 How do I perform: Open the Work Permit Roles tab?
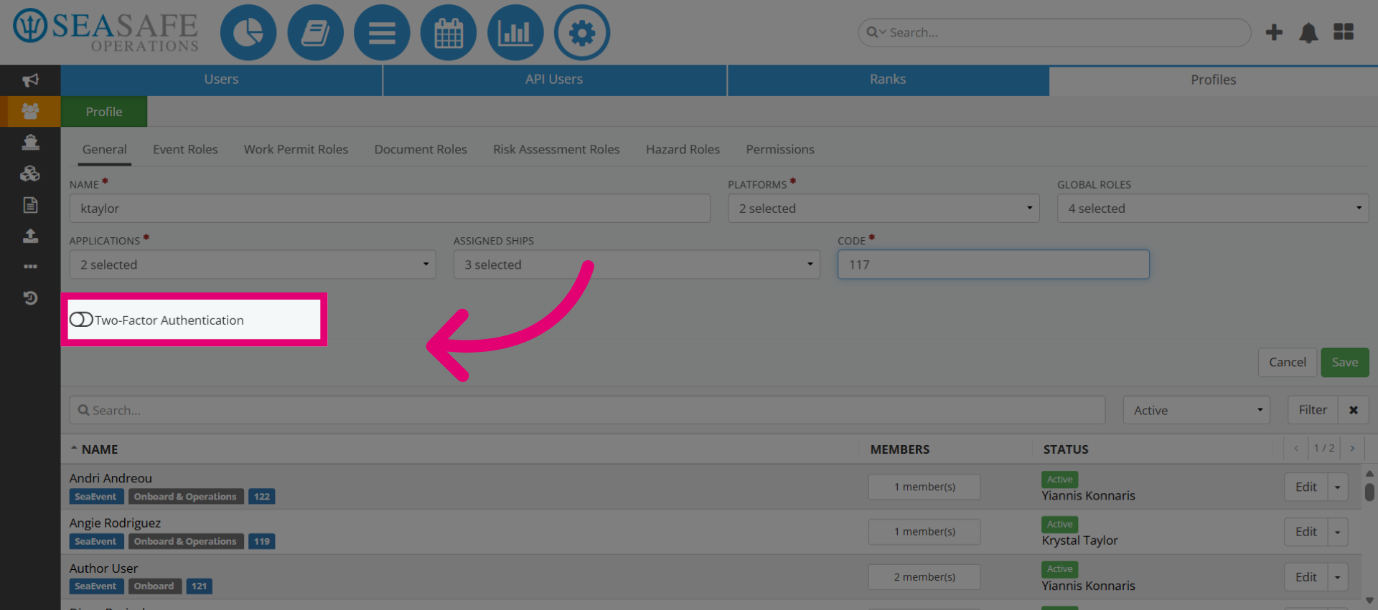pos(296,149)
